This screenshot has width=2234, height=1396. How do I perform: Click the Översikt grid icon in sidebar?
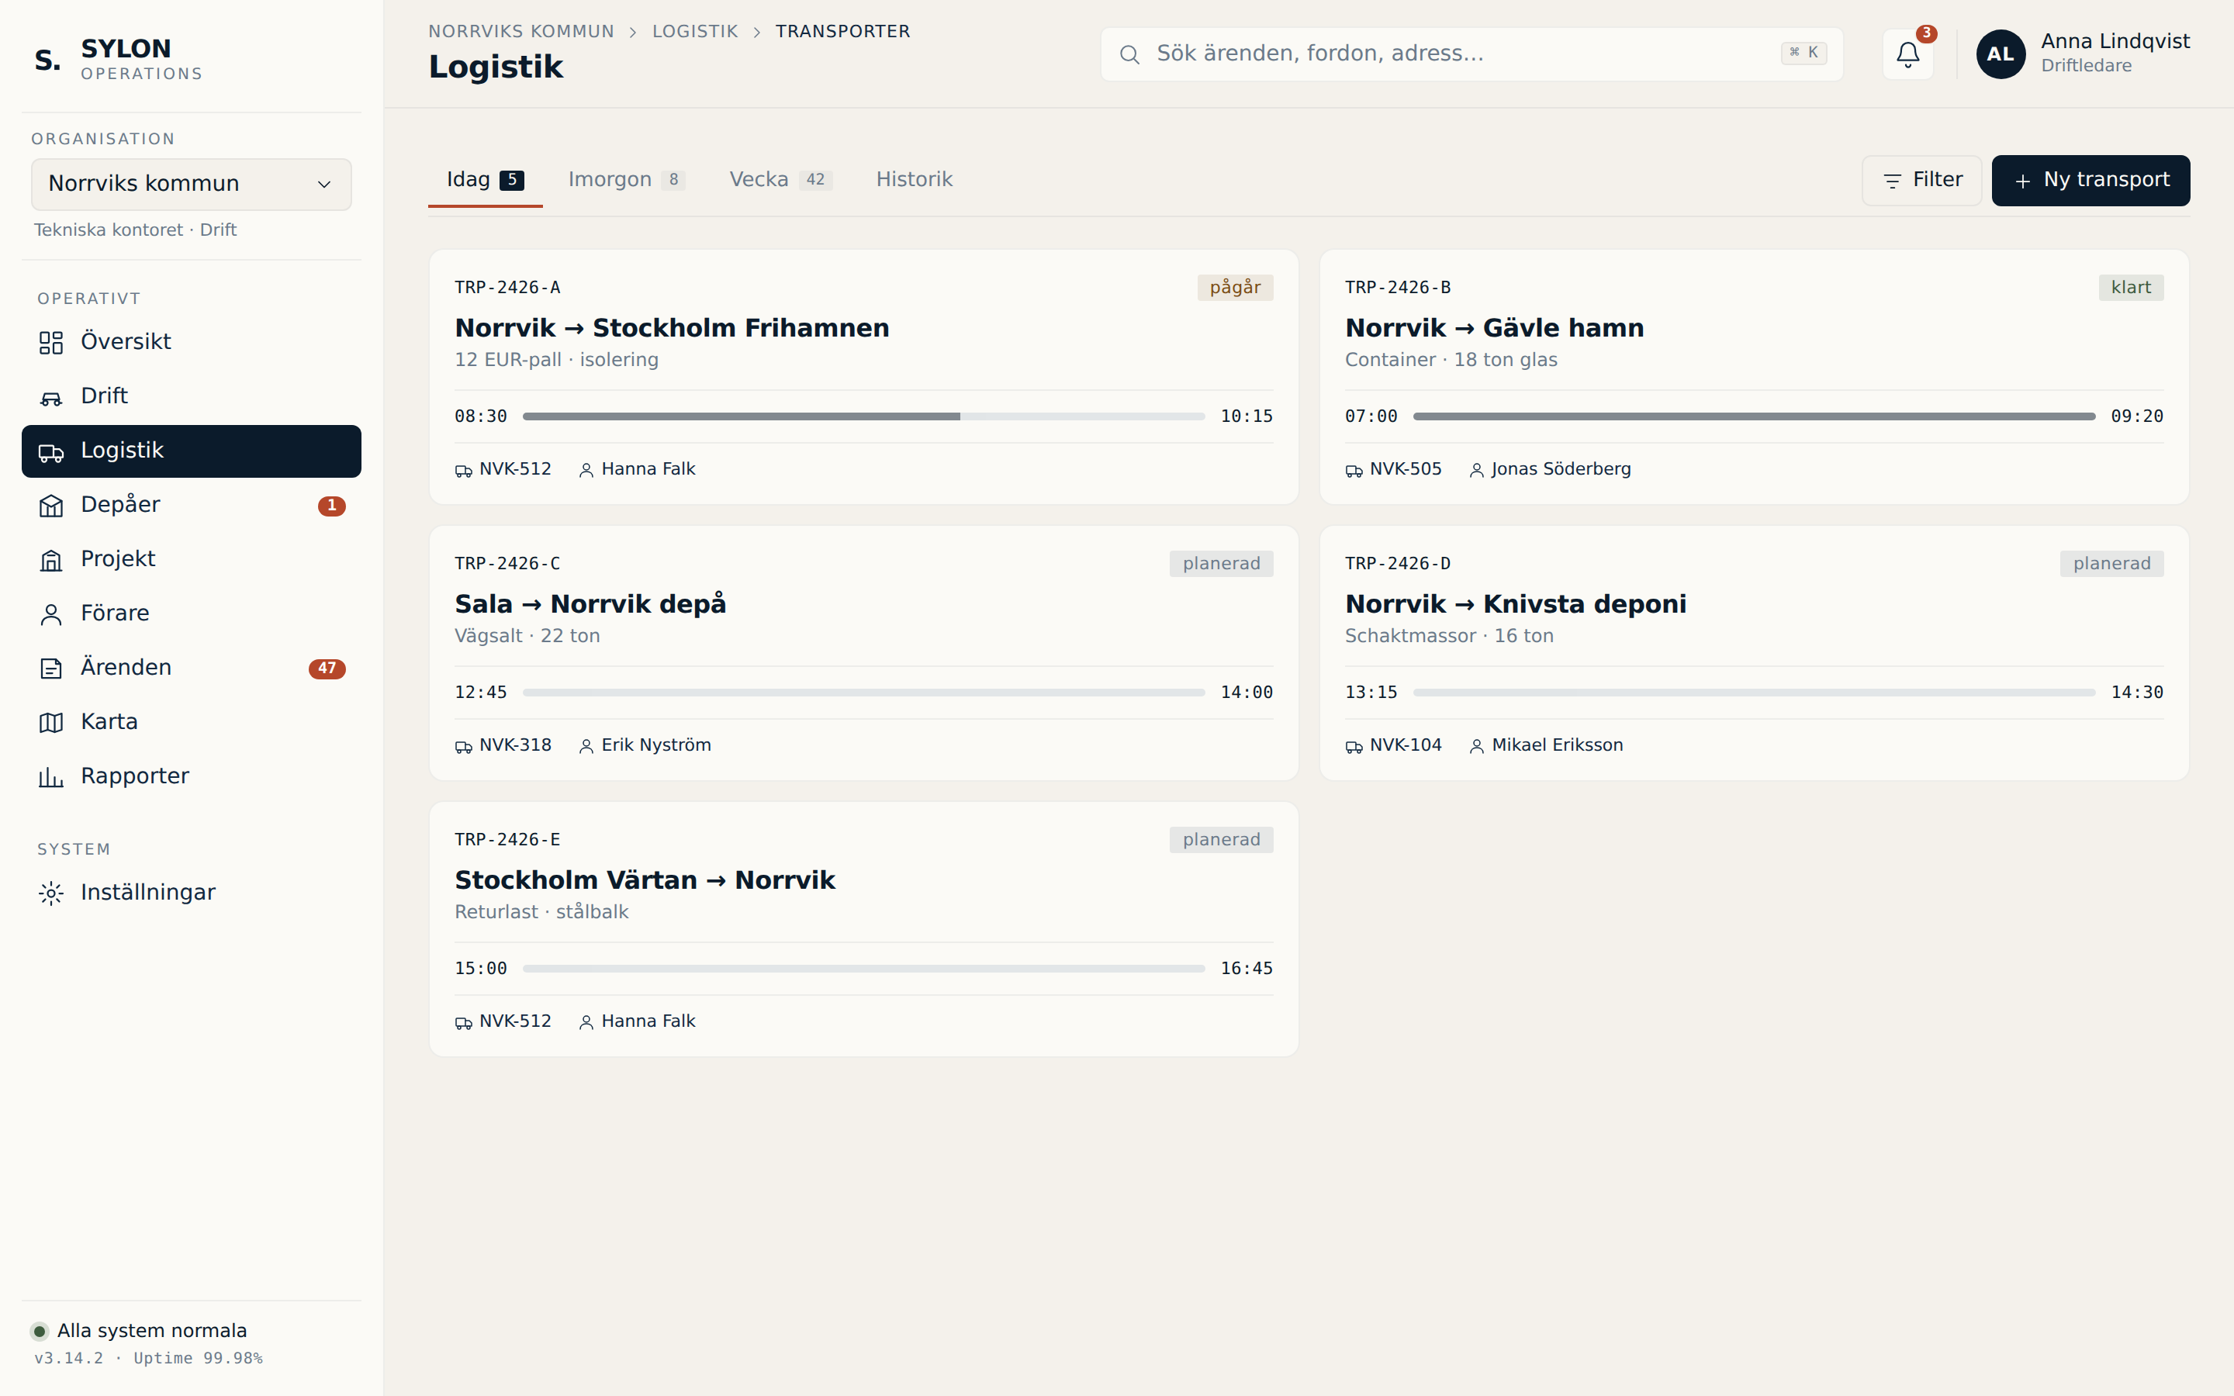[50, 343]
